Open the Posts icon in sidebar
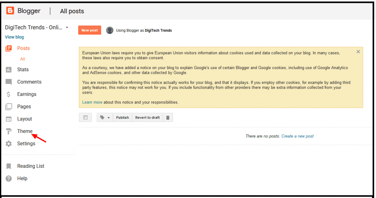 (9, 48)
